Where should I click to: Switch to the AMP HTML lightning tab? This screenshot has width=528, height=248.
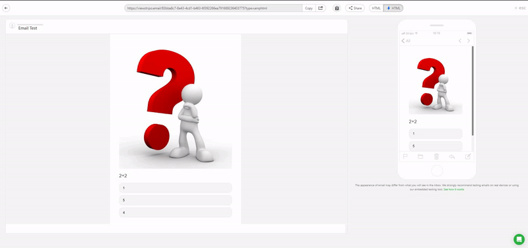click(393, 8)
